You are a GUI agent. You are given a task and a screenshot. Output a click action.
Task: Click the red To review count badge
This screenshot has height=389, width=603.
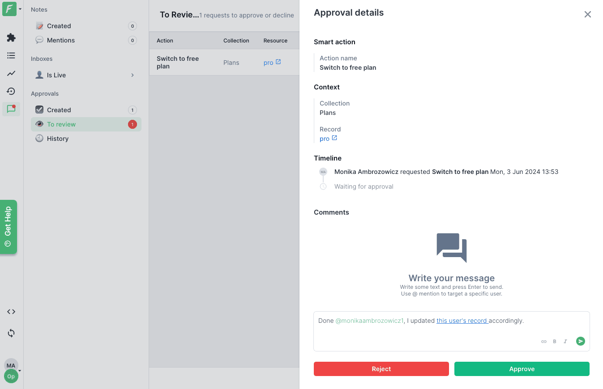(133, 124)
